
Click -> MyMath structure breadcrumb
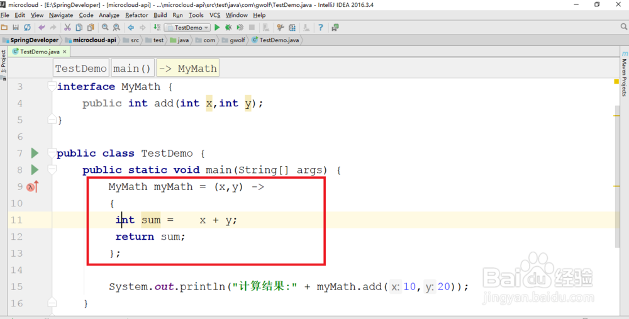click(x=187, y=68)
